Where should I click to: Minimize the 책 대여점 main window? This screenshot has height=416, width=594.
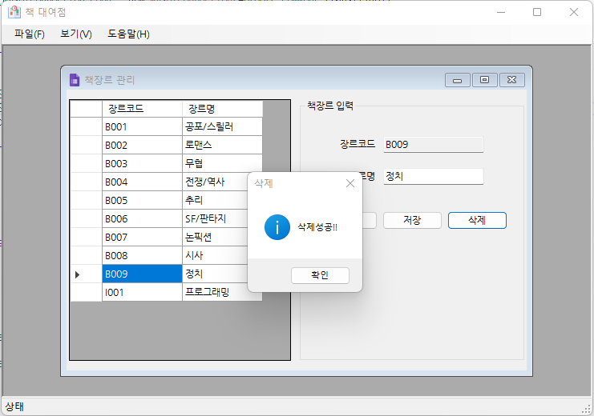point(501,12)
